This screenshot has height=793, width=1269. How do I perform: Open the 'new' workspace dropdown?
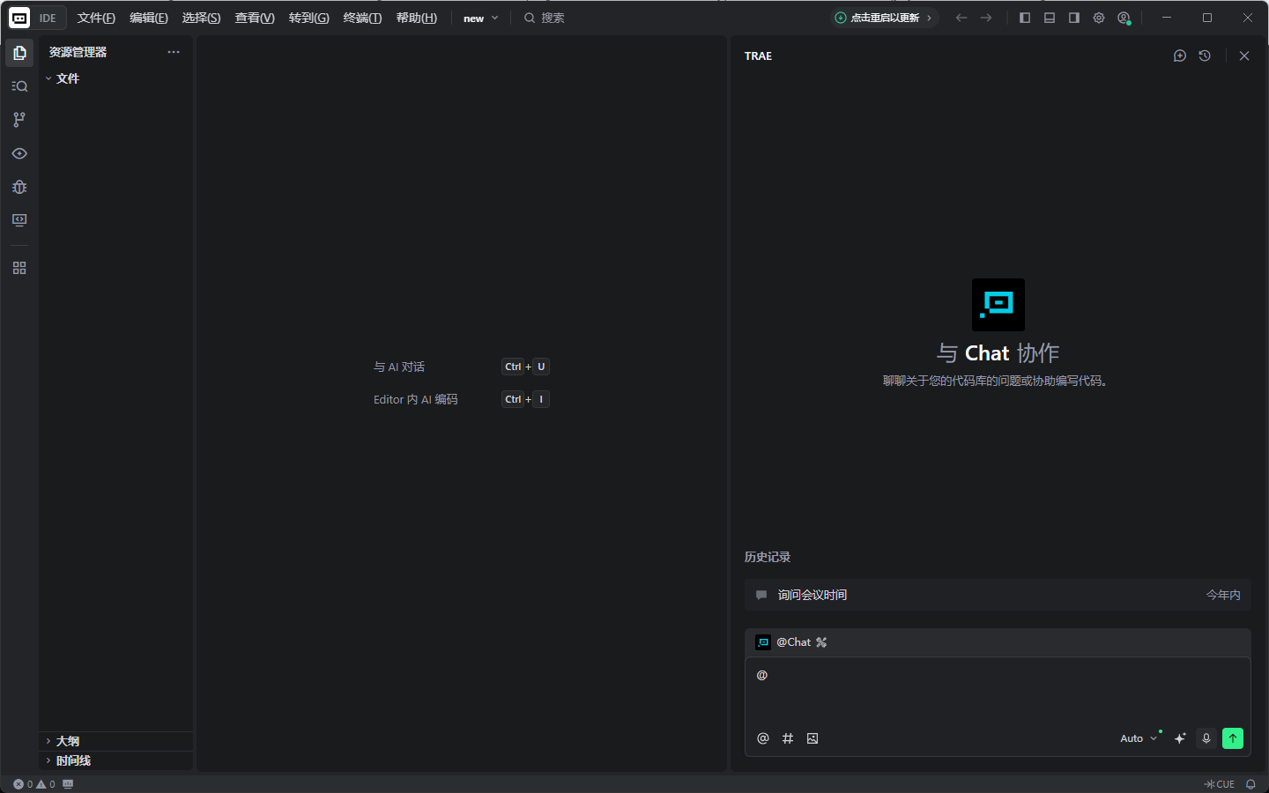[481, 18]
